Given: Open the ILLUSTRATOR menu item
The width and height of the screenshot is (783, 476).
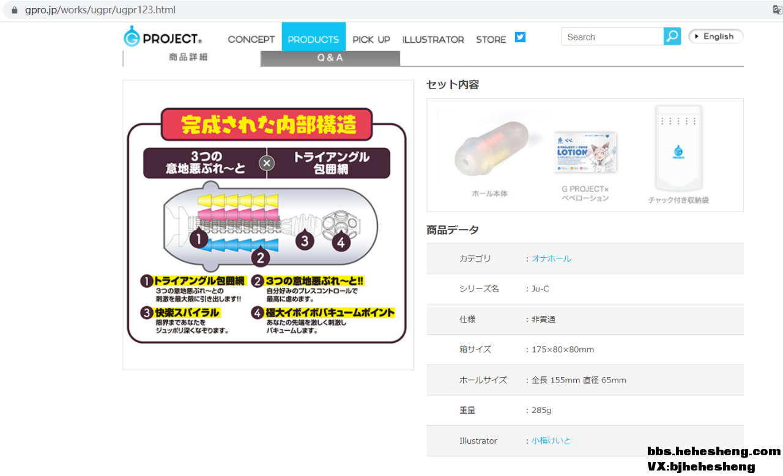Looking at the screenshot, I should (433, 40).
